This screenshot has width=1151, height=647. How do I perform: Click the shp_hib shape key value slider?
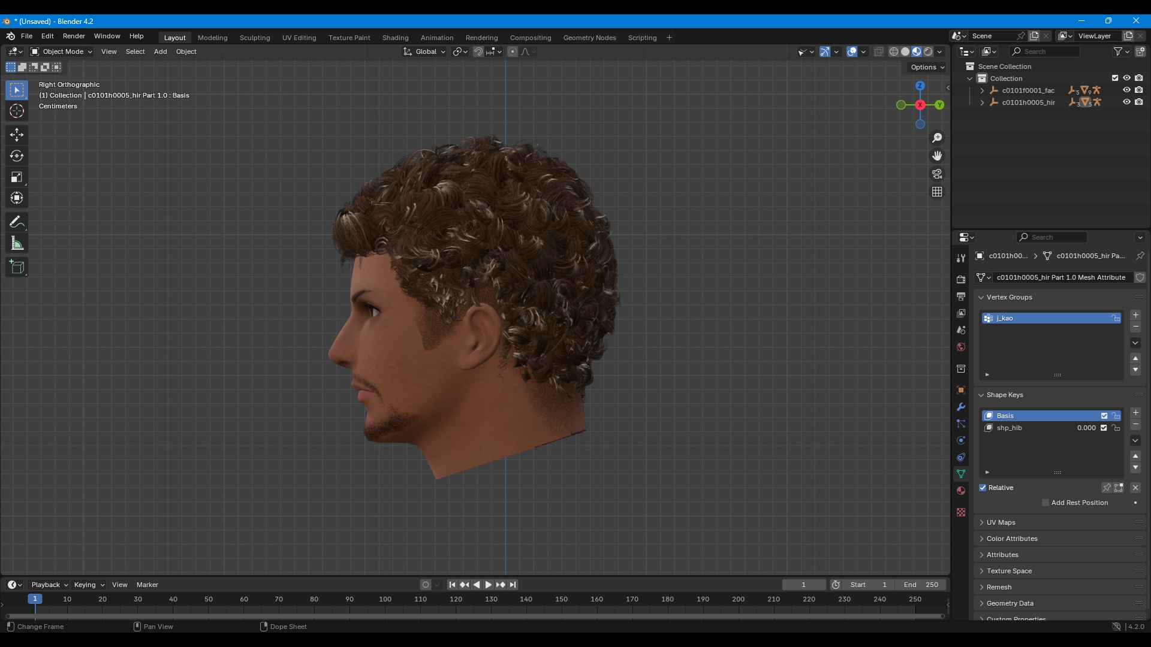click(x=1085, y=428)
